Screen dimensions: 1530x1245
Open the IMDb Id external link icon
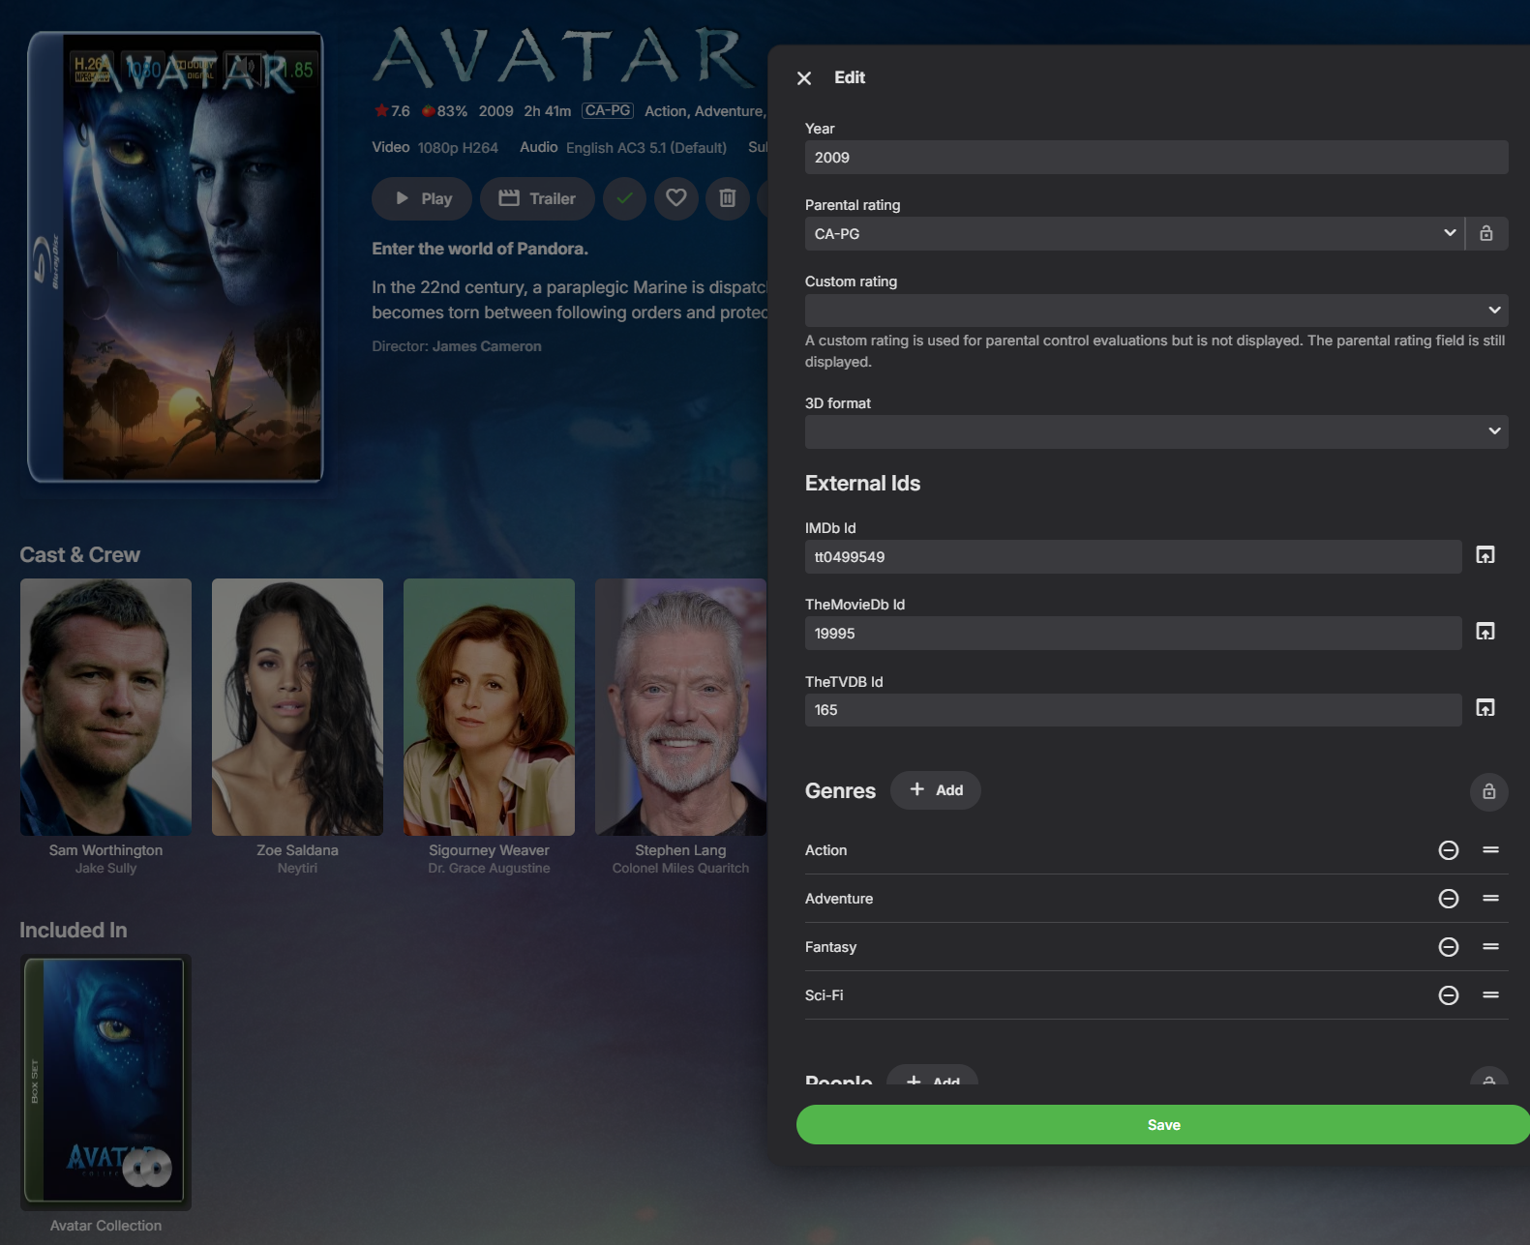click(x=1485, y=555)
